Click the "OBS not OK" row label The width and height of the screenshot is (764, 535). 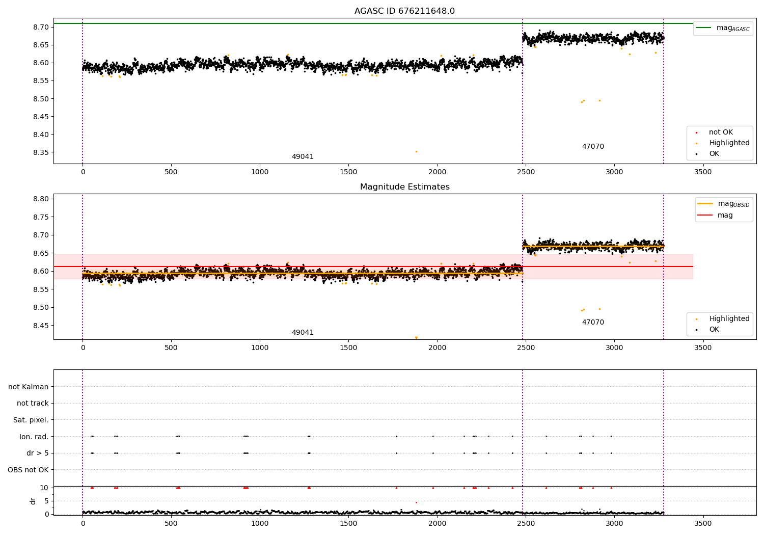(29, 470)
